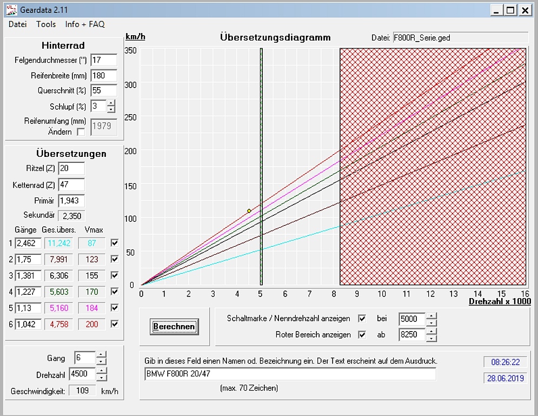Decrease the Schlupf percentage with down arrow

[111, 109]
